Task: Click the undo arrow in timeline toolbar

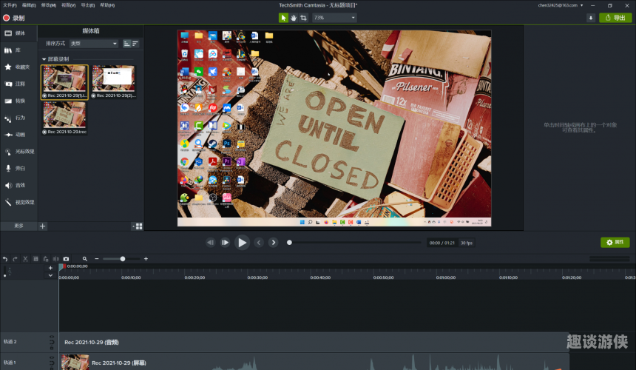Action: pyautogui.click(x=5, y=259)
